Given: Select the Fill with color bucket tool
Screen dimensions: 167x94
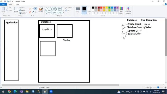Looking at the screenshot, I should (33, 9).
